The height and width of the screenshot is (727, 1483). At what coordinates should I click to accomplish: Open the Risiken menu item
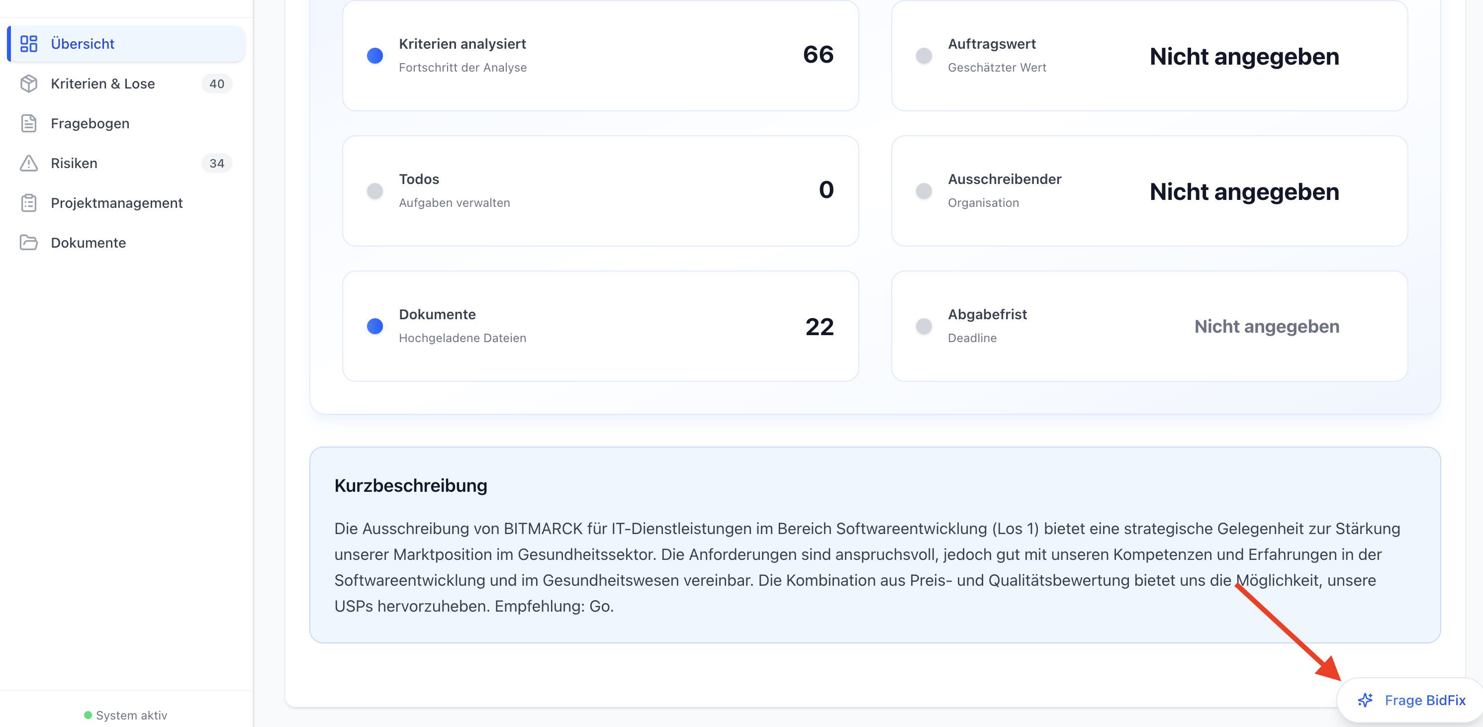point(74,163)
